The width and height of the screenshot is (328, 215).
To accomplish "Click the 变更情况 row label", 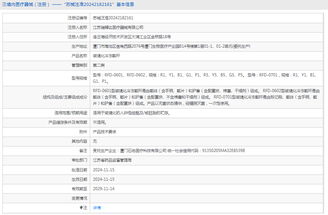I will [79, 198].
